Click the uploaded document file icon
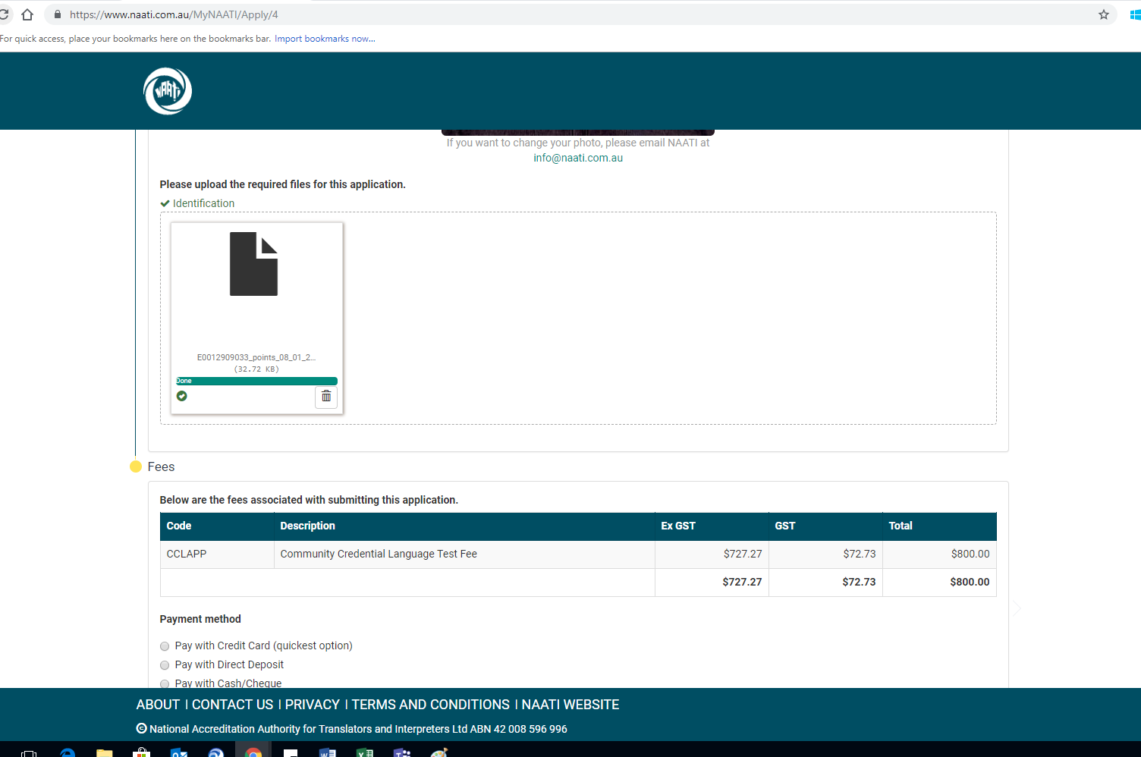 [253, 264]
